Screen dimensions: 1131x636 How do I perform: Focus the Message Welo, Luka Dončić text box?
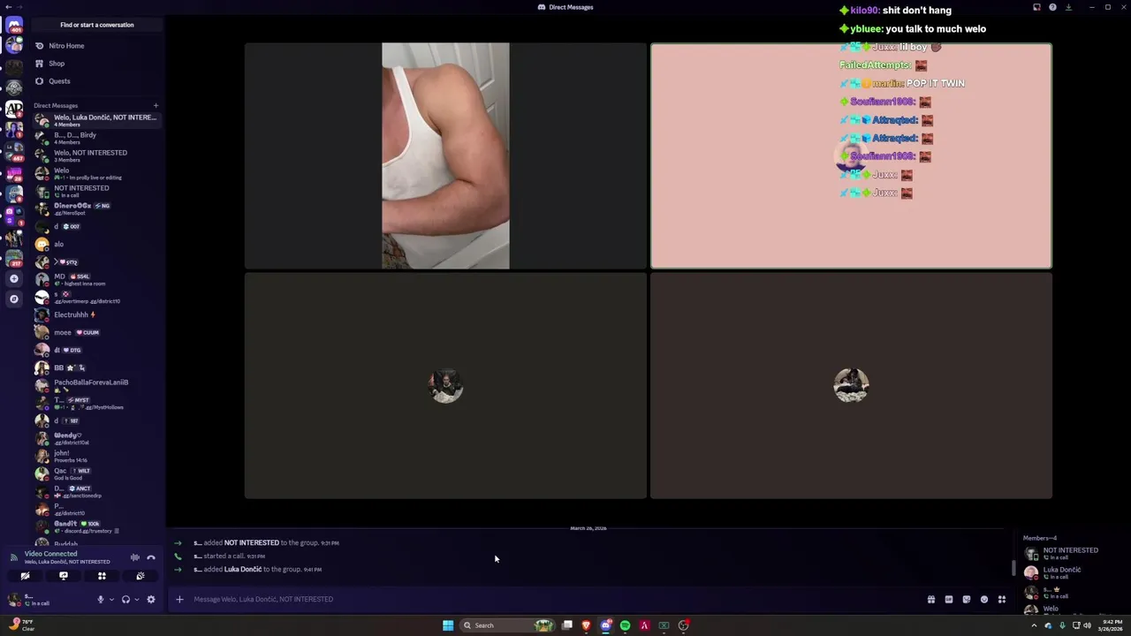[557, 600]
